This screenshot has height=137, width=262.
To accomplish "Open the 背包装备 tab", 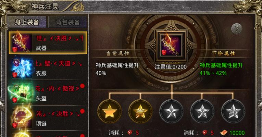I will (x=68, y=22).
